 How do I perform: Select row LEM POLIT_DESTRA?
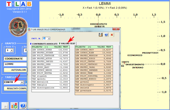click(51, 73)
